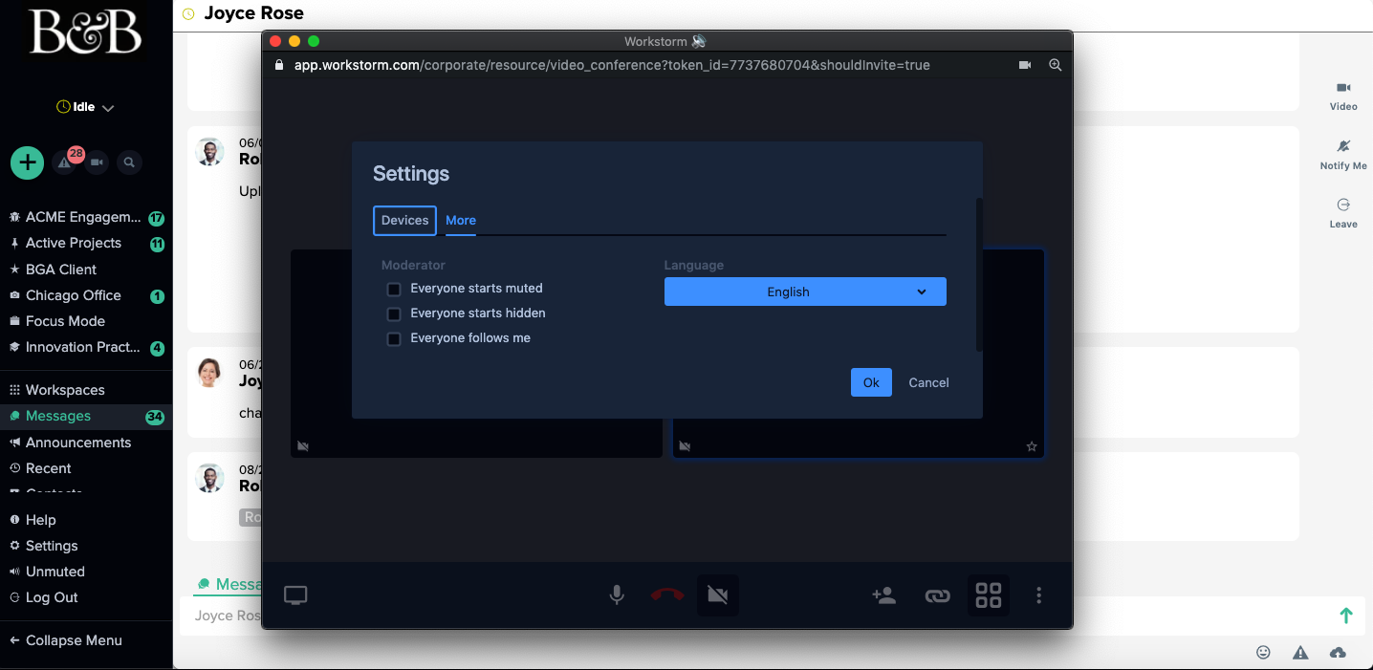Click star icon on right video tile
1373x670 pixels.
[x=1032, y=446]
